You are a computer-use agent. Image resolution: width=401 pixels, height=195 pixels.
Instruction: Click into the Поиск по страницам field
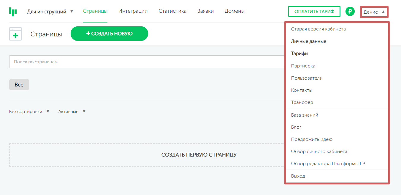point(145,62)
